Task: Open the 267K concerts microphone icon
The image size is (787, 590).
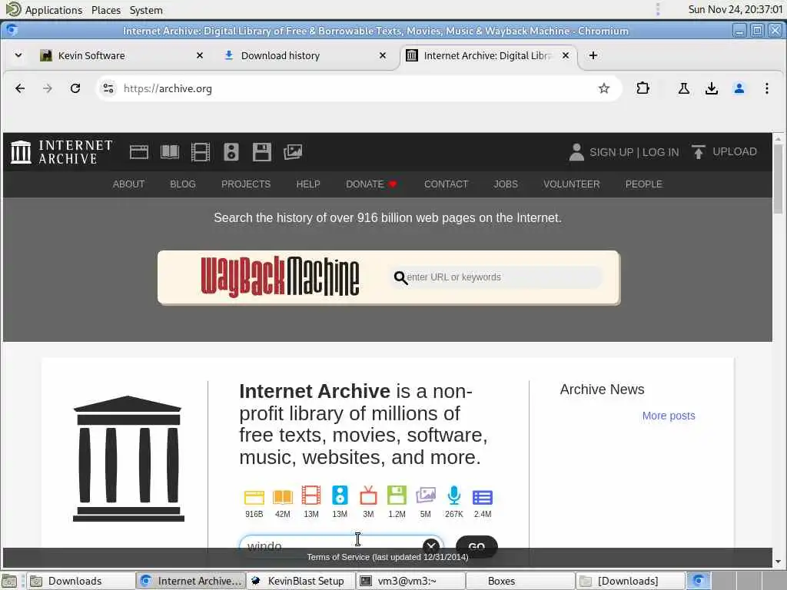Action: tap(454, 496)
